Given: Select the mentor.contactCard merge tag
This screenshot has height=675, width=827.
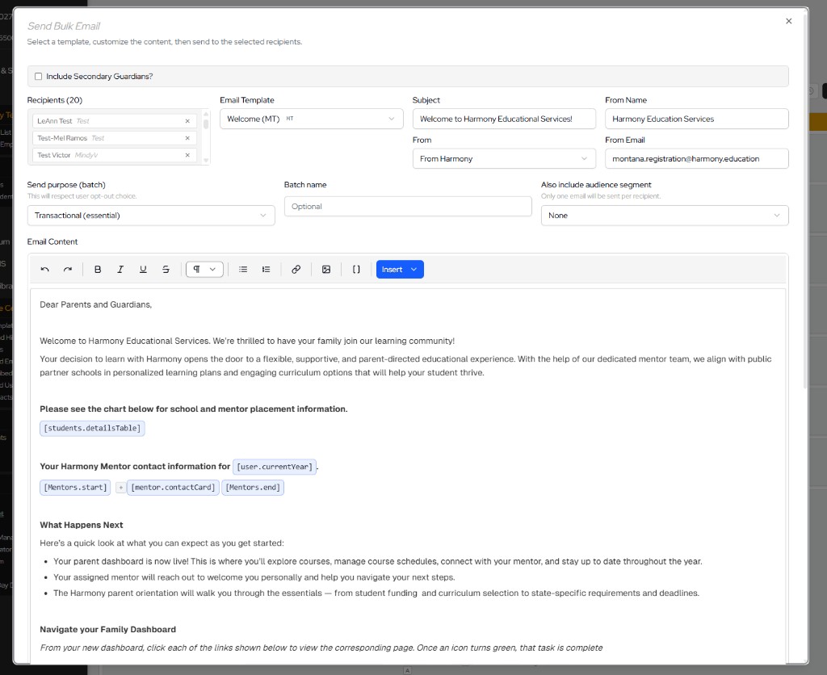Looking at the screenshot, I should pos(173,487).
